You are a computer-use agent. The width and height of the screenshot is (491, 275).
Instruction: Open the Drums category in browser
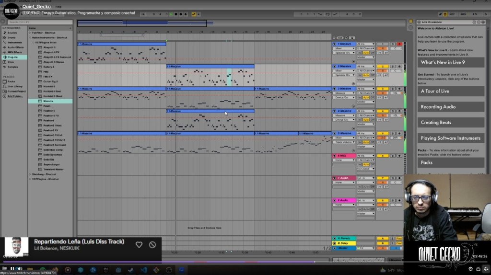pos(12,37)
